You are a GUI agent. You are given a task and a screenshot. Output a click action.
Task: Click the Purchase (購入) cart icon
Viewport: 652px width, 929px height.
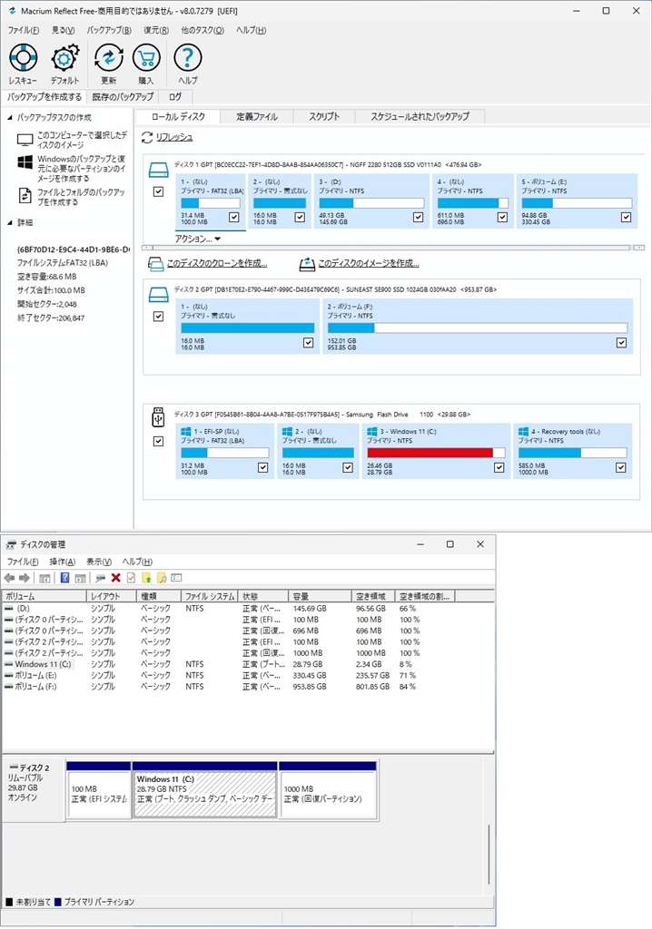146,58
